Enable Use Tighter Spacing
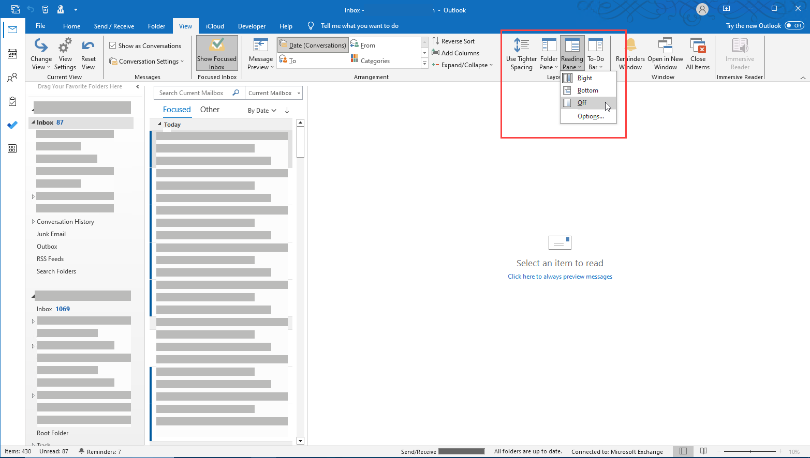Image resolution: width=810 pixels, height=458 pixels. pos(521,53)
